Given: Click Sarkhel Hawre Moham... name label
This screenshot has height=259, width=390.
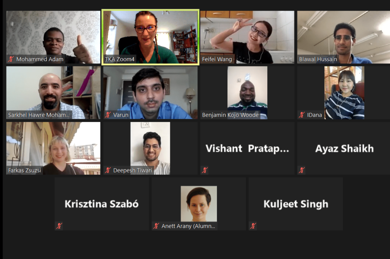Looking at the screenshot, I should 39,115.
